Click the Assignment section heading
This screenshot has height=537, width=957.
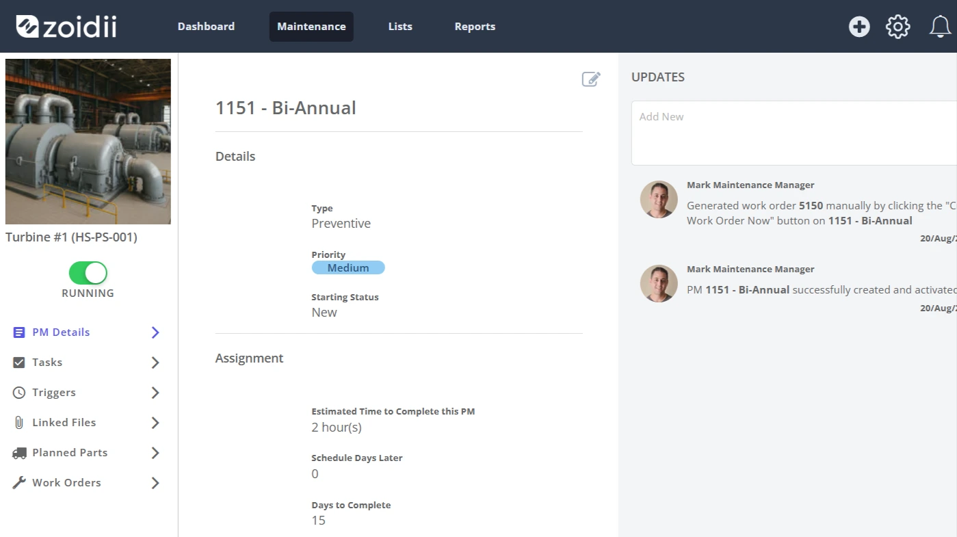249,358
